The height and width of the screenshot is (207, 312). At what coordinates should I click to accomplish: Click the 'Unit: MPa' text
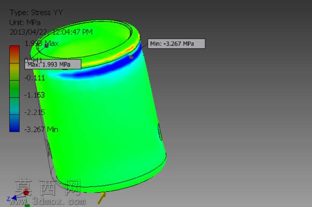pos(25,22)
